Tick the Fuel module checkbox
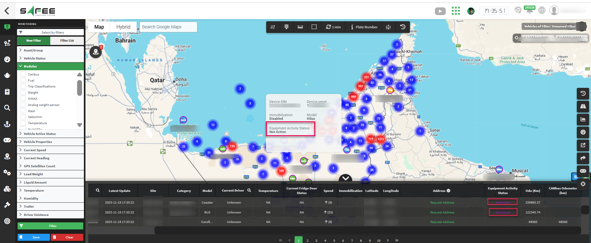 23,80
